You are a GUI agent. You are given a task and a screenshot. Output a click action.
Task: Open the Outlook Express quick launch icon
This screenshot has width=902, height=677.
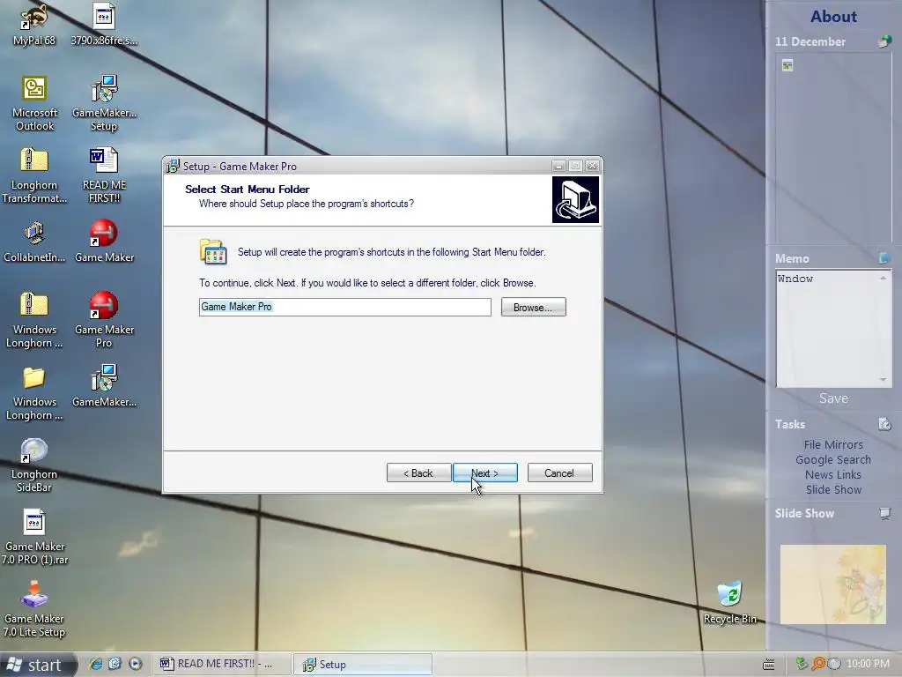tap(115, 664)
